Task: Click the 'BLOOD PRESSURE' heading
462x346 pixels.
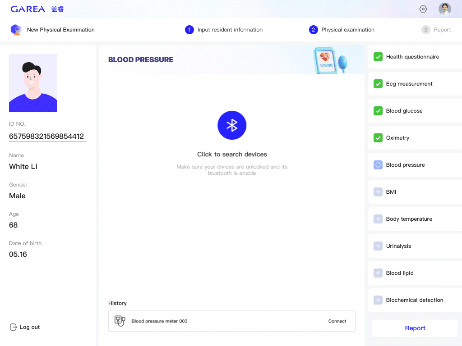Action: (141, 60)
